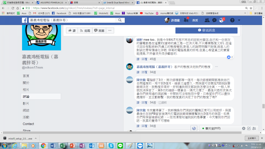Open chat settings gear icon
Image resolution: width=265 pixels, height=149 pixels.
(x=244, y=128)
